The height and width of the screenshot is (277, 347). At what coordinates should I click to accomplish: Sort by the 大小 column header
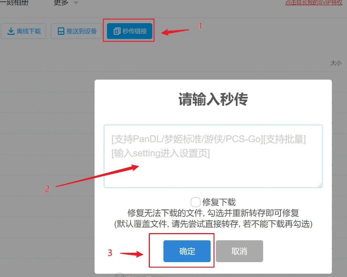(x=336, y=63)
